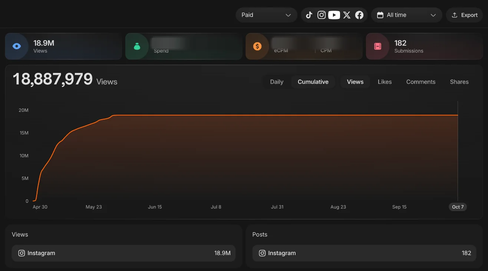
Task: Switch chart to Cumulative mode
Action: [x=313, y=82]
